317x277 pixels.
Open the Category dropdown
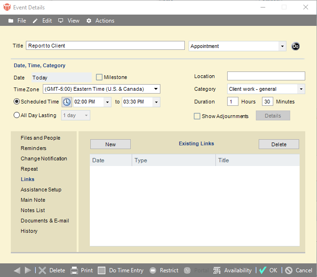pos(301,89)
